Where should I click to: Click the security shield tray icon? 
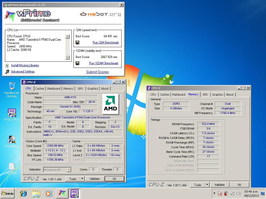226,193
